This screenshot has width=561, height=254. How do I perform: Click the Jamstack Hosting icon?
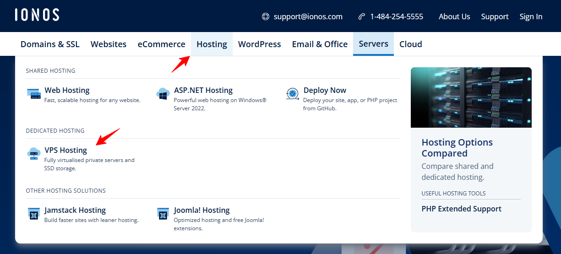[x=34, y=214]
